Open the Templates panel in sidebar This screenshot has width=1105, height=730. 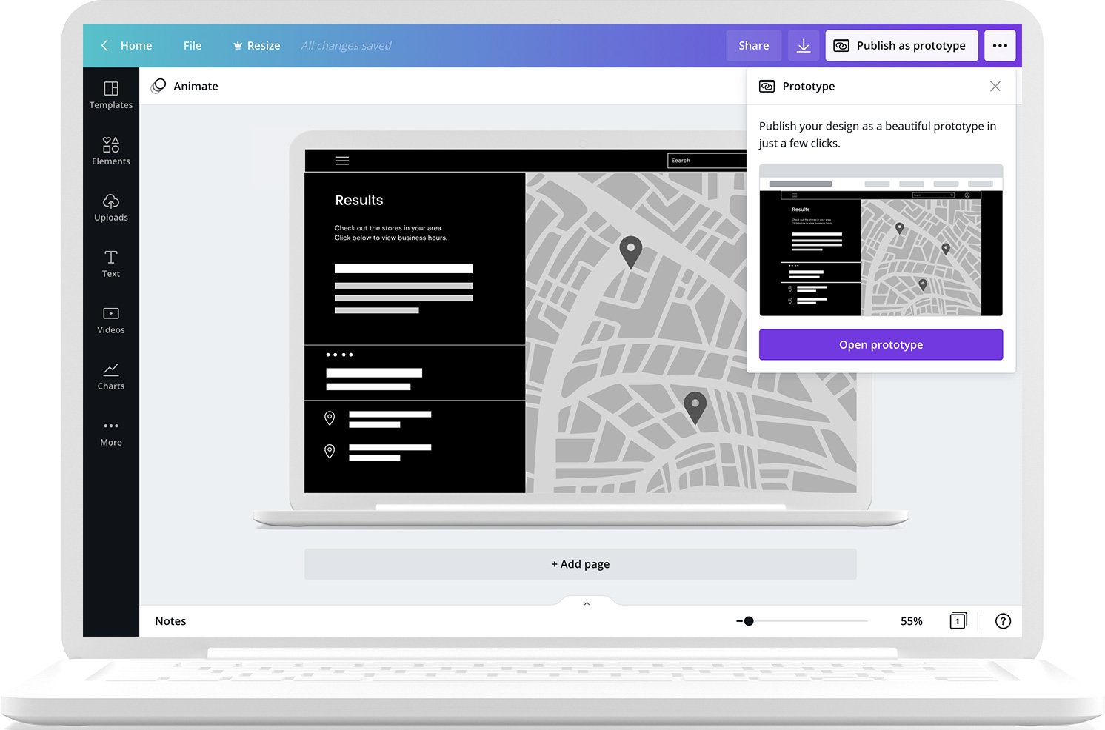(x=111, y=95)
